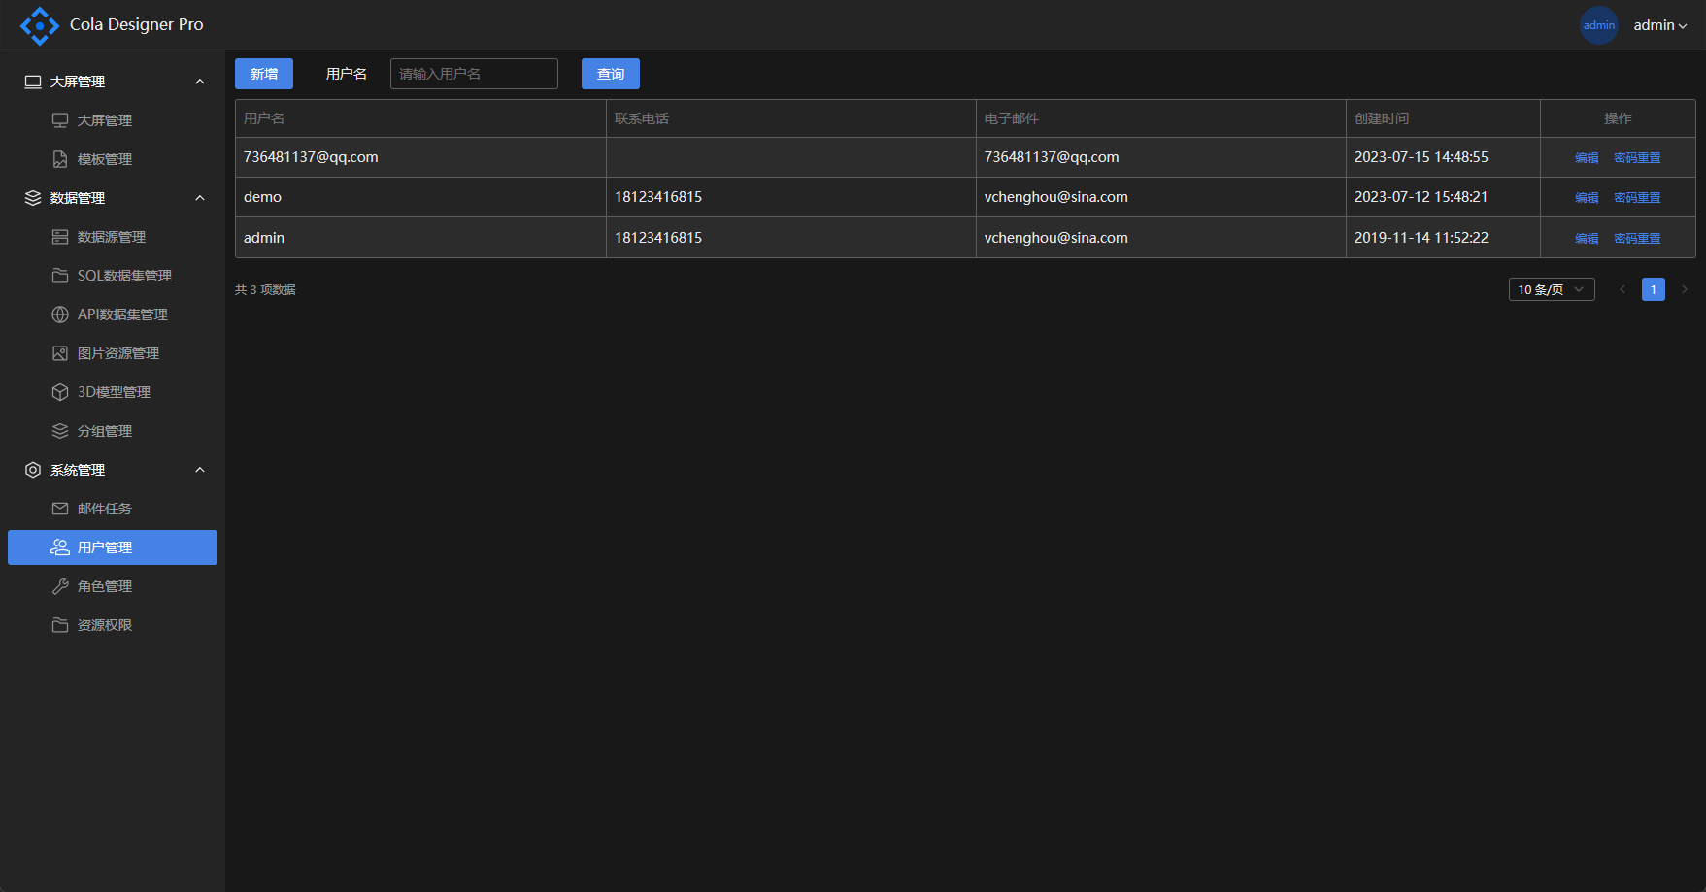
Task: Click 密码重置 for the demo user
Action: 1637,197
